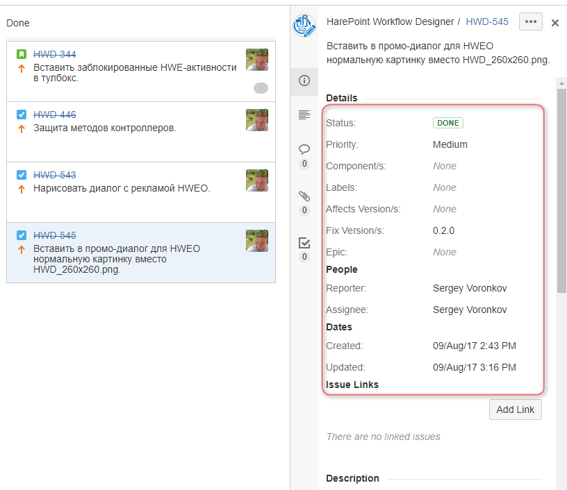Open the issue actions ellipsis menu
Viewport: 567px width, 490px height.
coord(530,22)
